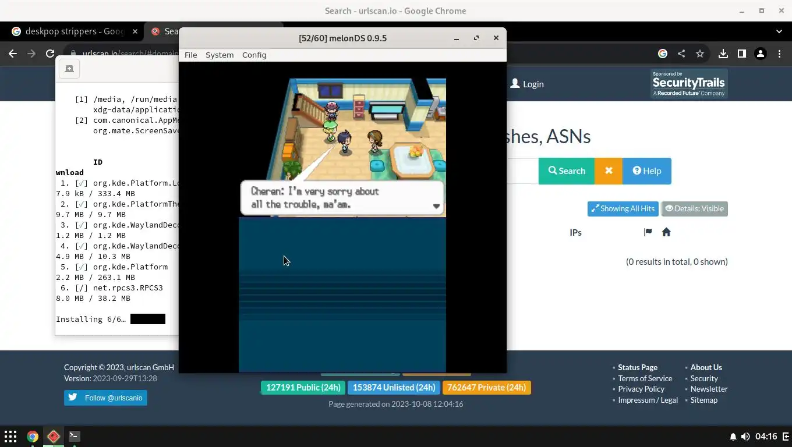This screenshot has height=447, width=792.
Task: Click the logout icon in tray
Action: pos(784,437)
